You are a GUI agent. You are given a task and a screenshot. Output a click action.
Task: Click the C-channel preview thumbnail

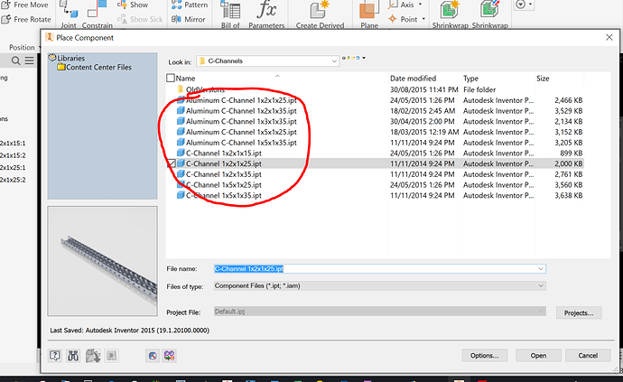coord(103,261)
